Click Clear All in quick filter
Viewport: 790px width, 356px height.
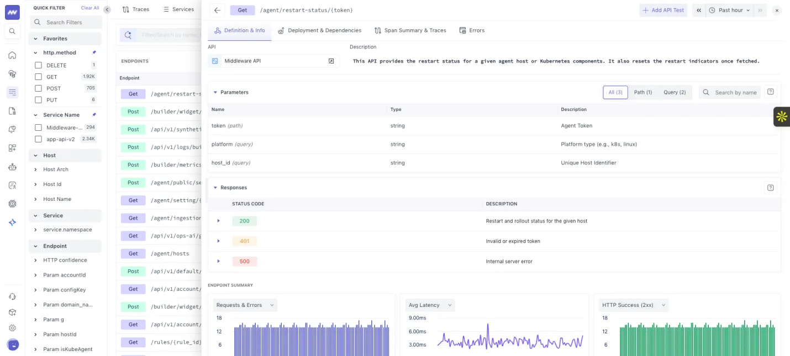pos(90,8)
